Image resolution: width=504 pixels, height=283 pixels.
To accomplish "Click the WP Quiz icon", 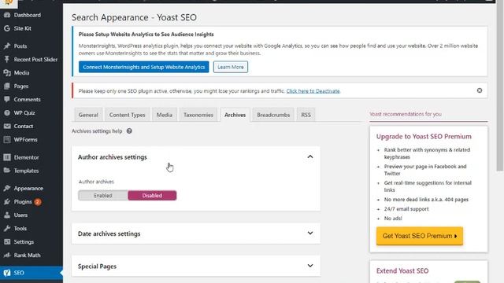I will coord(7,113).
